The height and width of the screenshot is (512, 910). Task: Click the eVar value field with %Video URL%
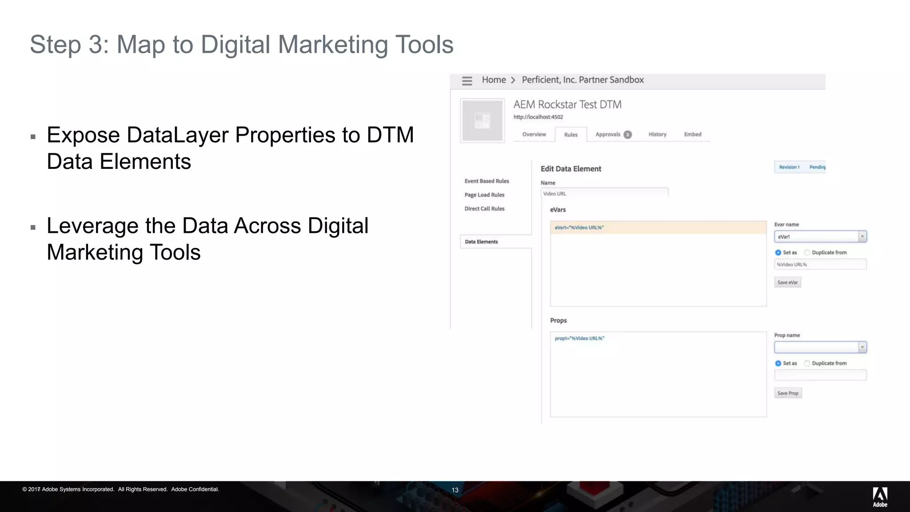click(x=820, y=264)
